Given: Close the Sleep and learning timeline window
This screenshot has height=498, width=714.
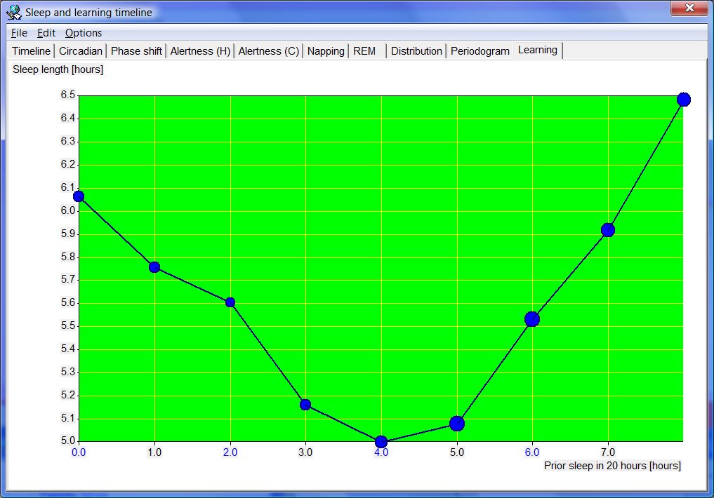Looking at the screenshot, I should [688, 9].
